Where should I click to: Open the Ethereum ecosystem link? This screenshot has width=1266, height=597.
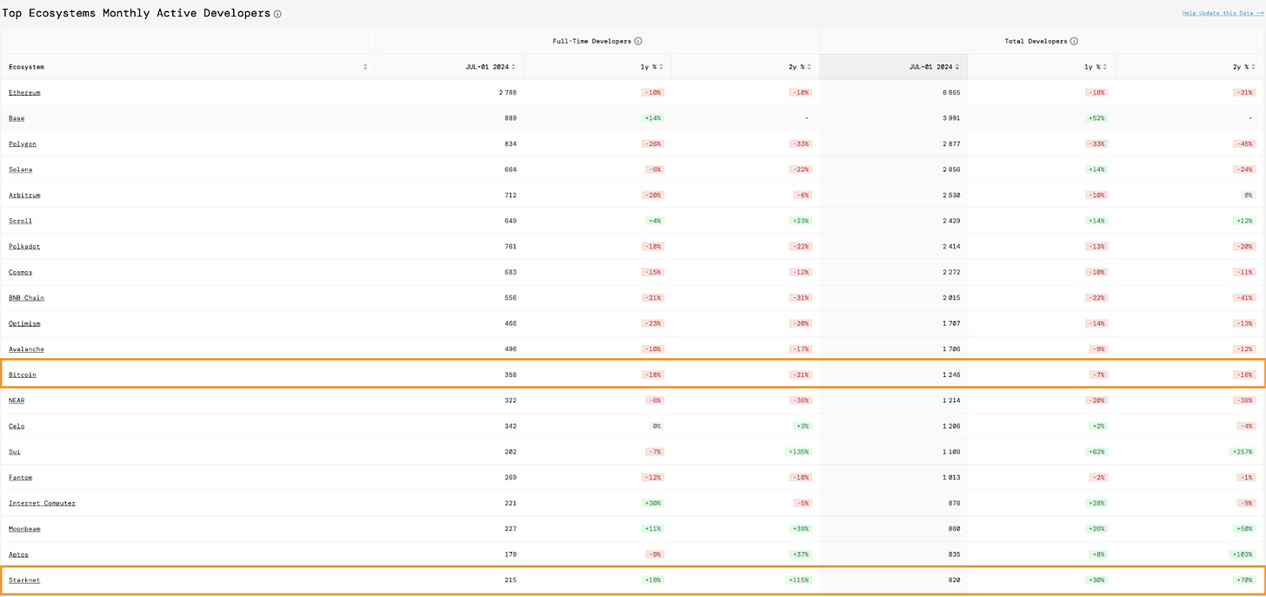24,92
